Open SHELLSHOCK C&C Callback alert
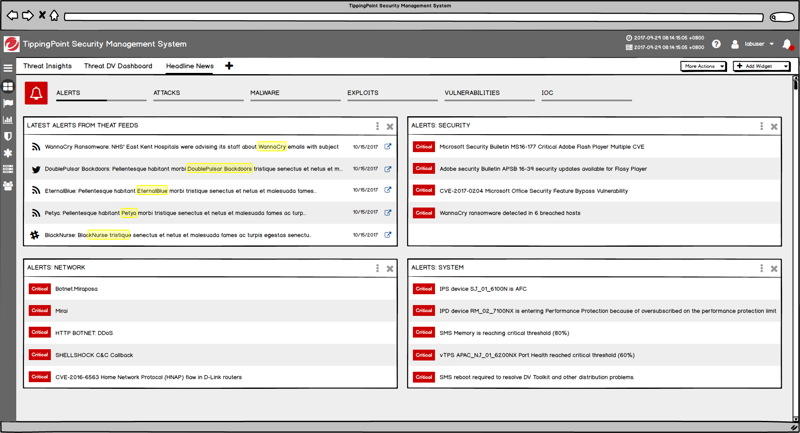Image resolution: width=800 pixels, height=433 pixels. [210, 355]
